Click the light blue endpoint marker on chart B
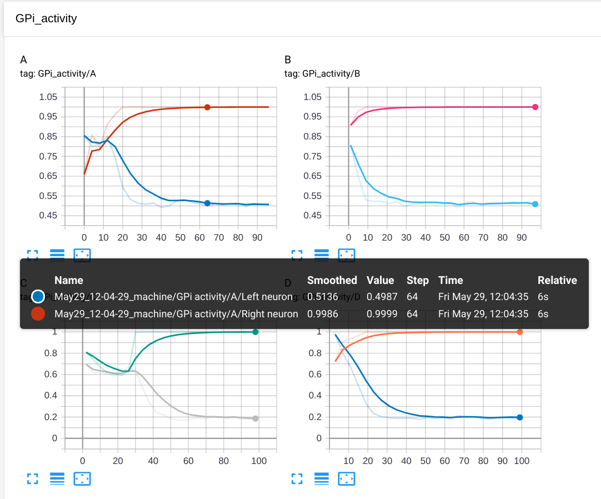 point(535,204)
